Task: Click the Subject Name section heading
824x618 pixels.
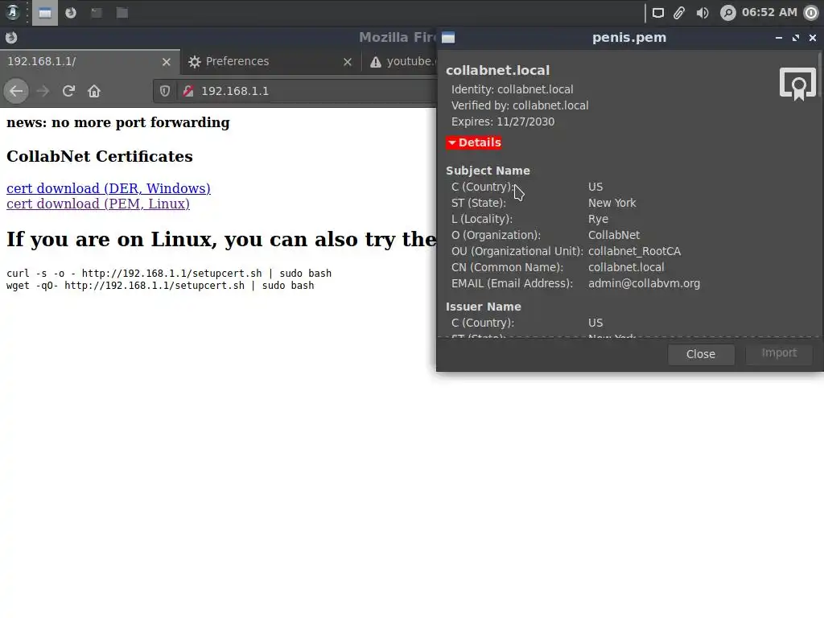Action: click(x=488, y=171)
